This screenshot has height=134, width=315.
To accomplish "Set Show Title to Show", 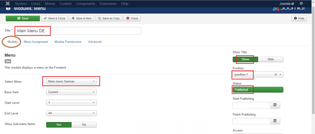I will pos(245,59).
